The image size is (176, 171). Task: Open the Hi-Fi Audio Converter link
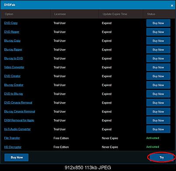tap(18, 129)
